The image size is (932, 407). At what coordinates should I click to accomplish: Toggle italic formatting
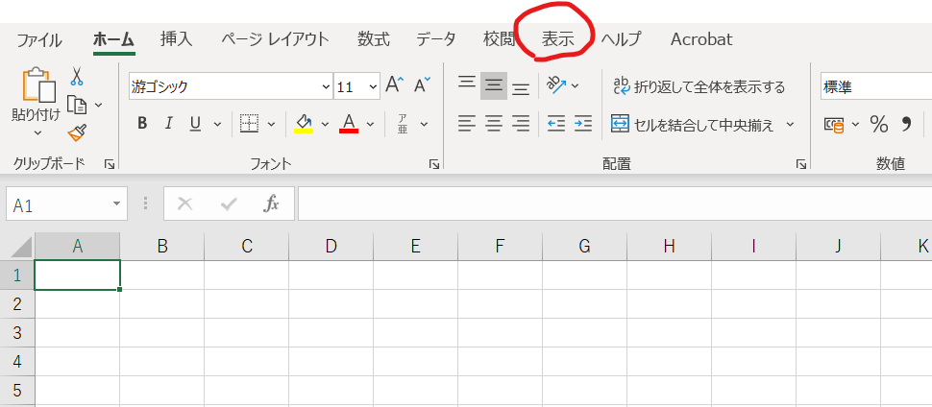169,124
